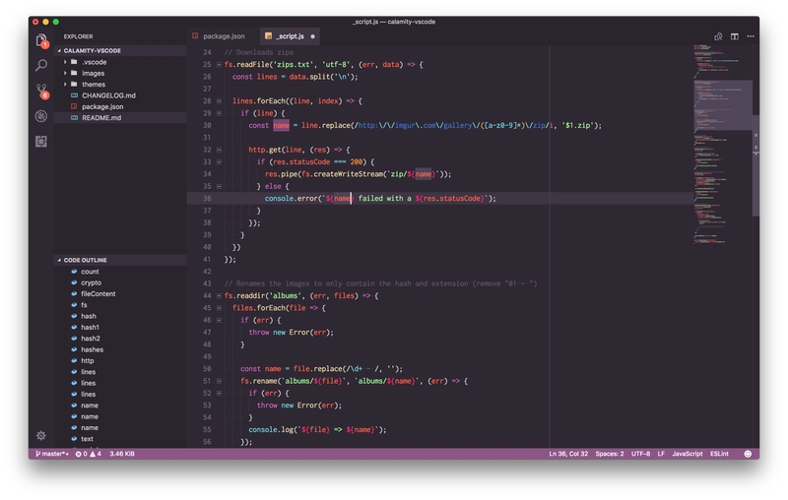Expand the themes folder
788x500 pixels.
click(x=65, y=84)
